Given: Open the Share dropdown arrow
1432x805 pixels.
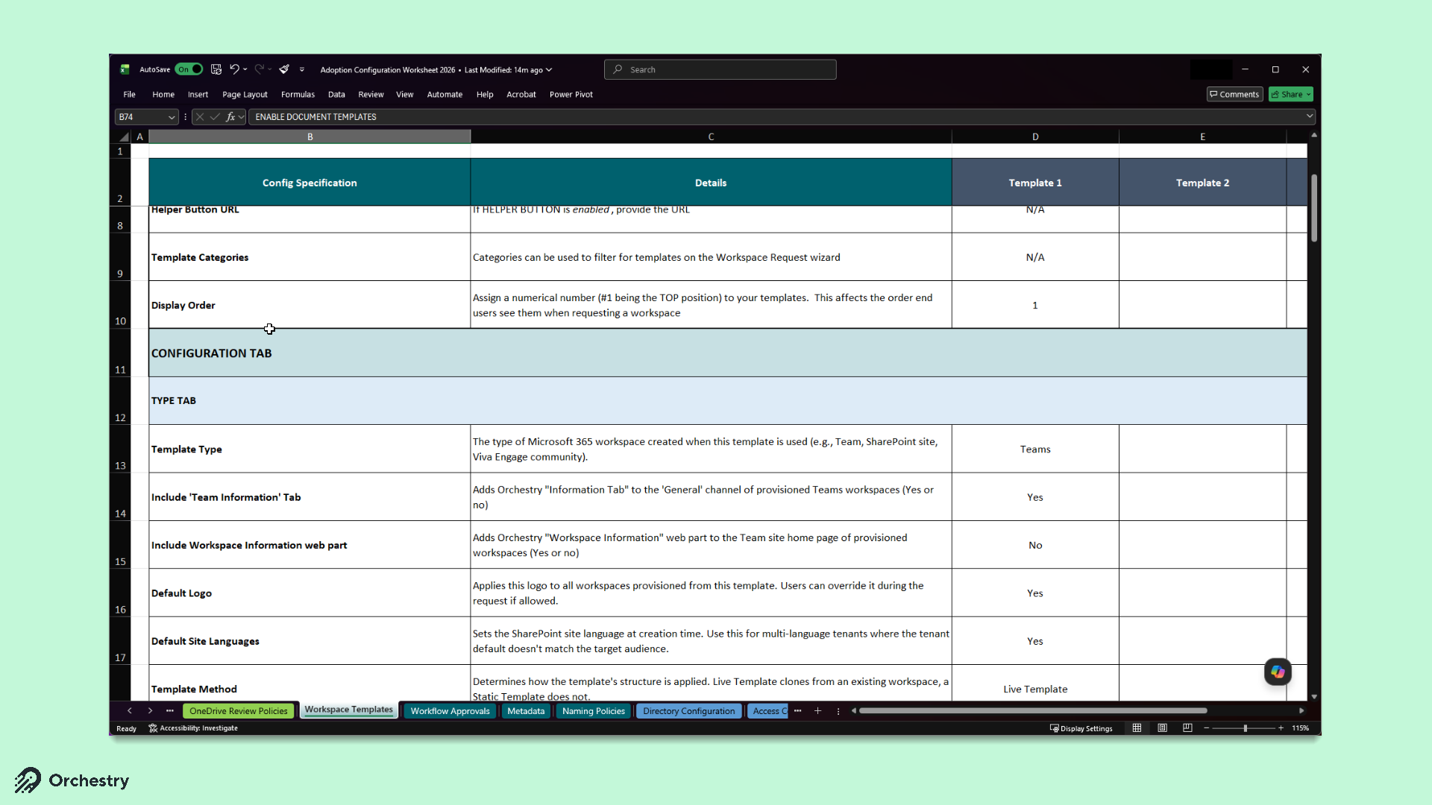Looking at the screenshot, I should (x=1308, y=95).
